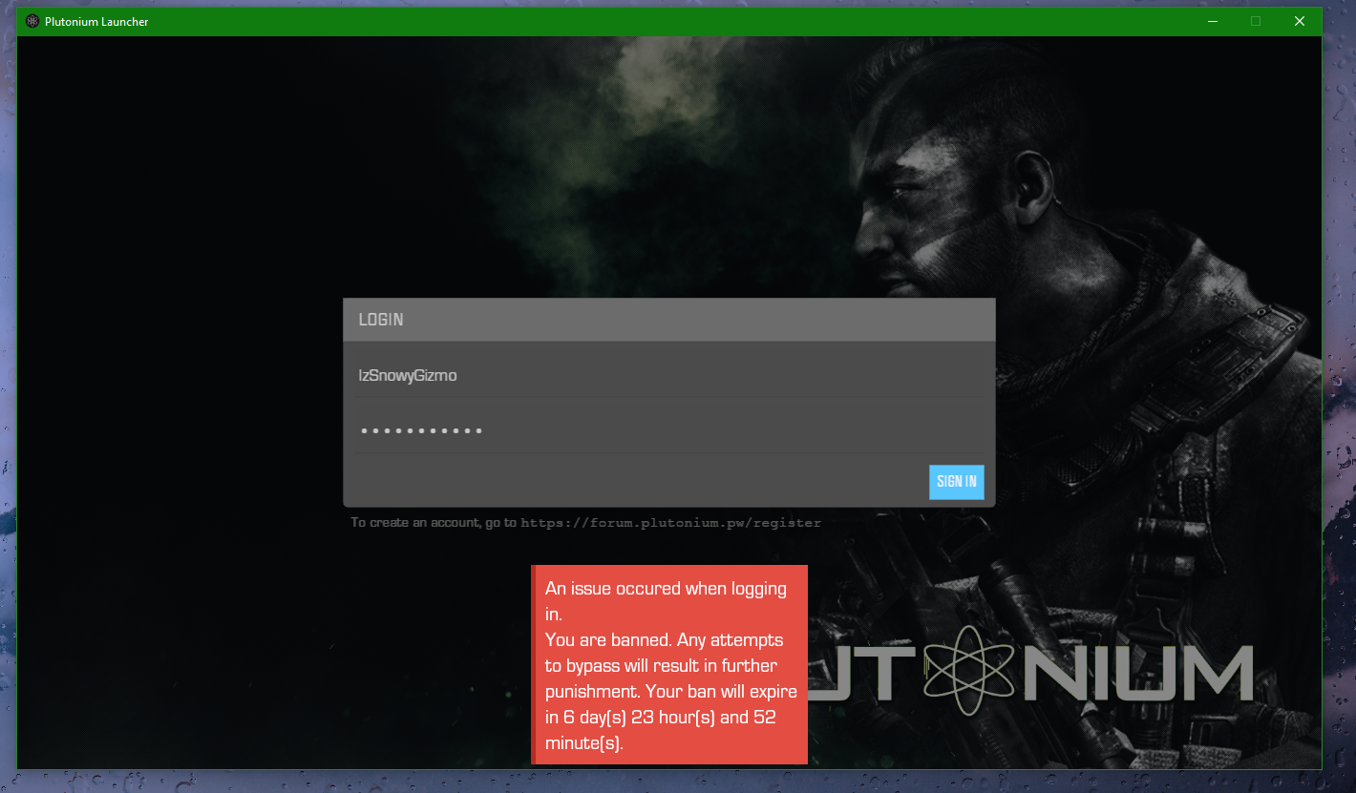Screen dimensions: 1356x793
Task: Dismiss the red ban error notification
Action: [669, 664]
